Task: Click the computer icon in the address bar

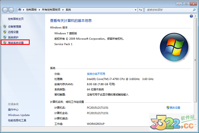Action: click(20, 10)
